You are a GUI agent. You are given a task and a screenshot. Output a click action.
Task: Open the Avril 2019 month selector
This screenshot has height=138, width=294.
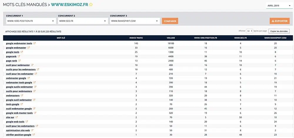(279, 6)
